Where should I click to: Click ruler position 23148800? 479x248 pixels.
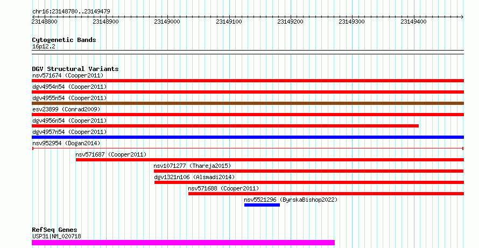point(44,22)
